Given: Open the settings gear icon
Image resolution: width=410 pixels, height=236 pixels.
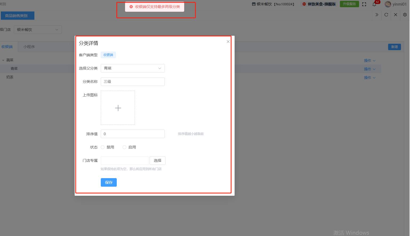Looking at the screenshot, I should pos(405,15).
